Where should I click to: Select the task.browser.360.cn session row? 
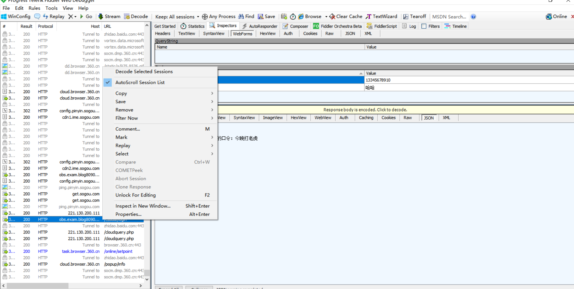coord(72,251)
